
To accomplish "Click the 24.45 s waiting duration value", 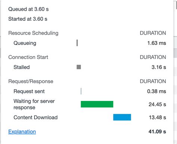I will coord(157,104).
